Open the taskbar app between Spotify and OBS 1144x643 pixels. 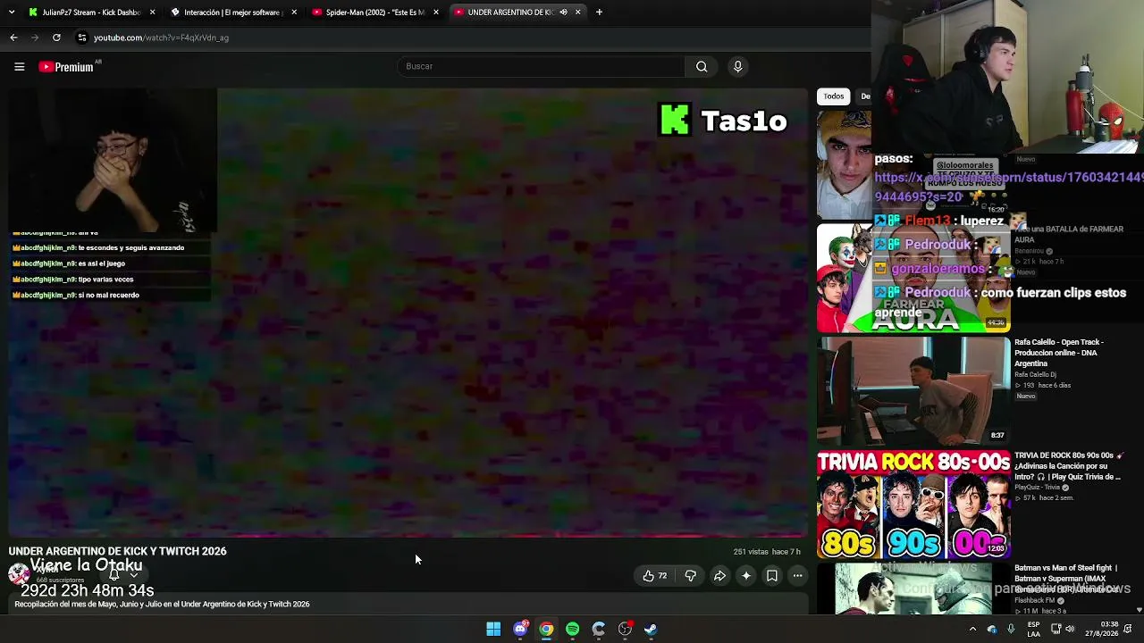(598, 629)
